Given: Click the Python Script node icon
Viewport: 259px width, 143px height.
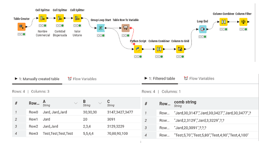Looking at the screenshot, I should click(138, 49).
